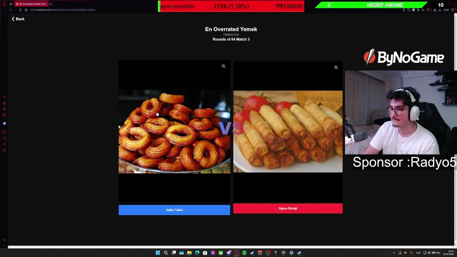Open a new browser tab

click(x=51, y=4)
